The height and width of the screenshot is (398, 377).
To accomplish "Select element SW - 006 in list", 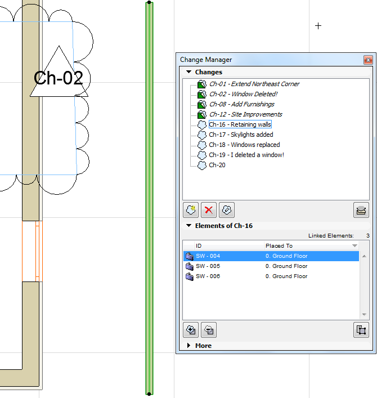I will pyautogui.click(x=271, y=276).
